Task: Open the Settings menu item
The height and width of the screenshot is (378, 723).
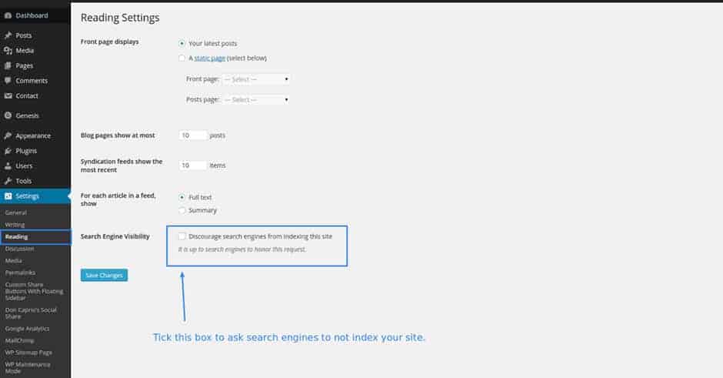Action: (35, 196)
